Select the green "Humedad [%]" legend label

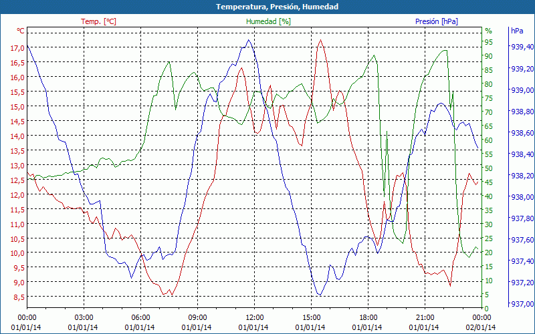point(269,21)
